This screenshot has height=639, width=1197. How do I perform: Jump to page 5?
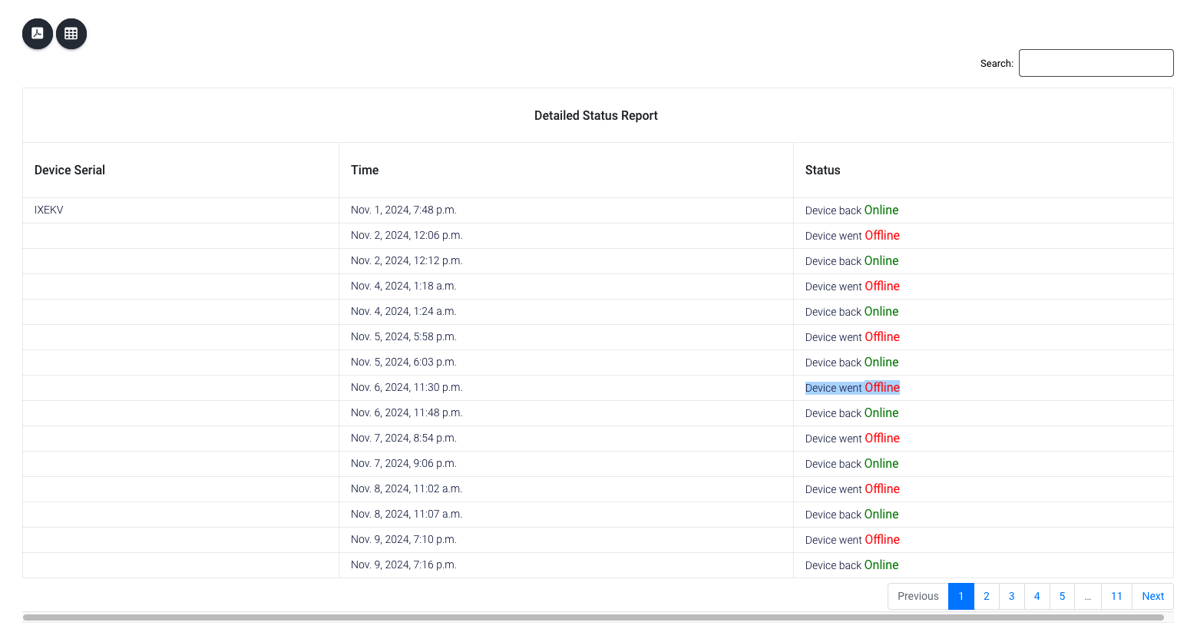(1062, 597)
